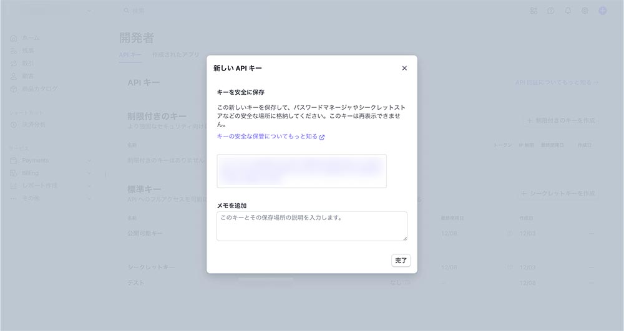Open overflow menu for シークレットキー row
The width and height of the screenshot is (624, 331).
tap(592, 267)
